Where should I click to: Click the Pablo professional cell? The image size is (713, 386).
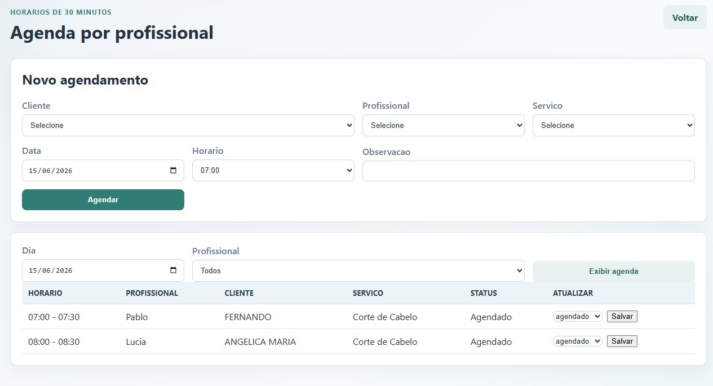tap(137, 317)
